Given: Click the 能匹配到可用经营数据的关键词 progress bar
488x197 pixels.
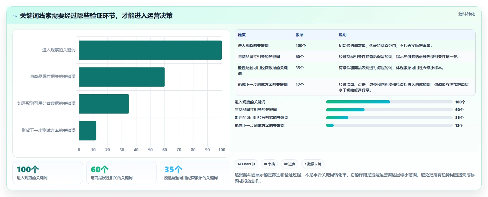Looking at the screenshot, I should [x=389, y=117].
